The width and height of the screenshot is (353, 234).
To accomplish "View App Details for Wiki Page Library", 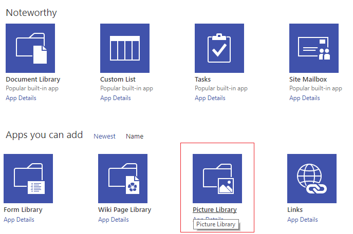I will tap(114, 220).
